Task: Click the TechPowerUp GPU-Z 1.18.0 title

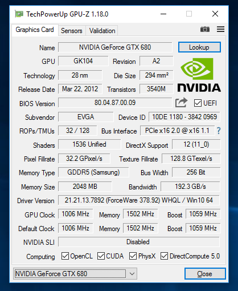Action: pyautogui.click(x=67, y=14)
